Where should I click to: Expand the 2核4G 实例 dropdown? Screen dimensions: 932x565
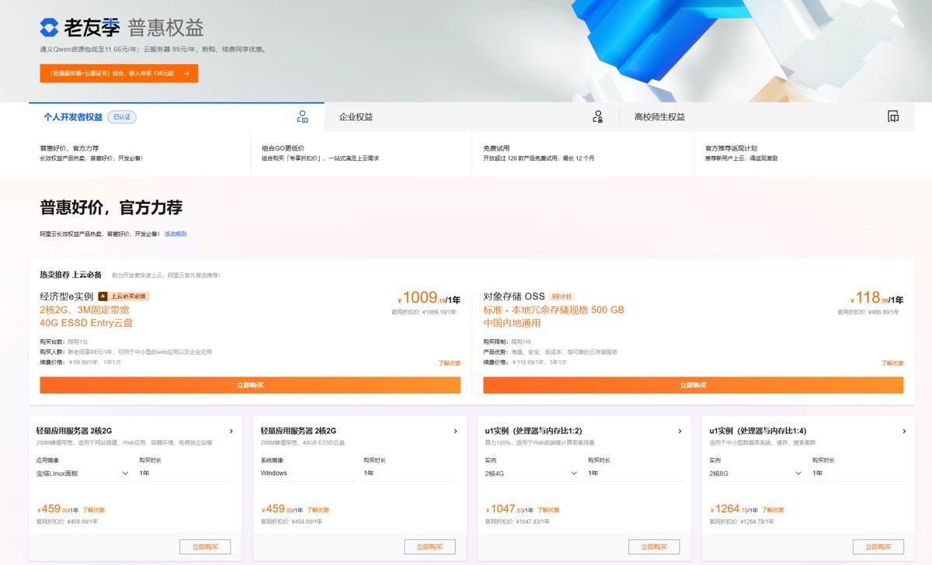point(532,473)
